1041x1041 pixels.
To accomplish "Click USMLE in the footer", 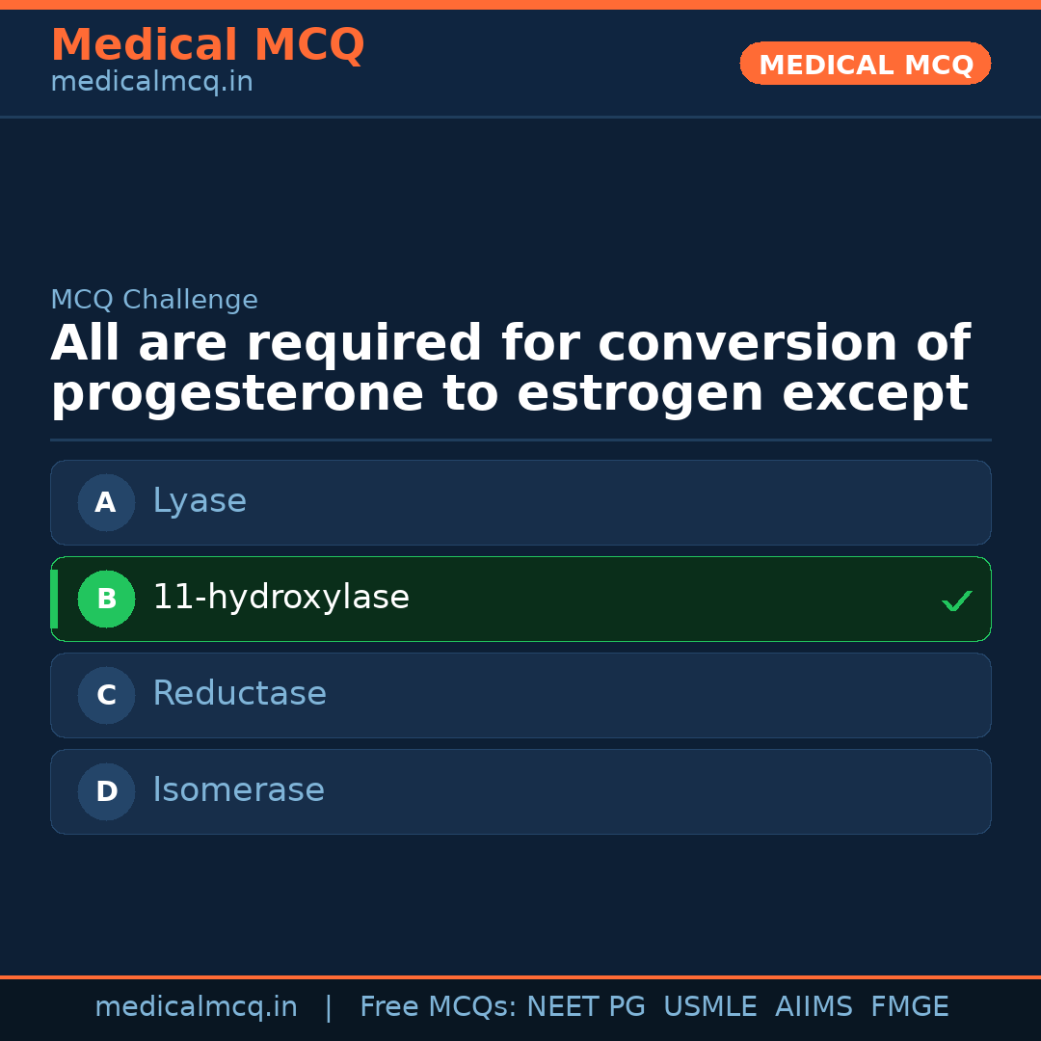I will tap(709, 1007).
